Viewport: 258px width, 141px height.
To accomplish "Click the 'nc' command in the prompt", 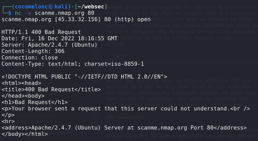I will (18, 13).
